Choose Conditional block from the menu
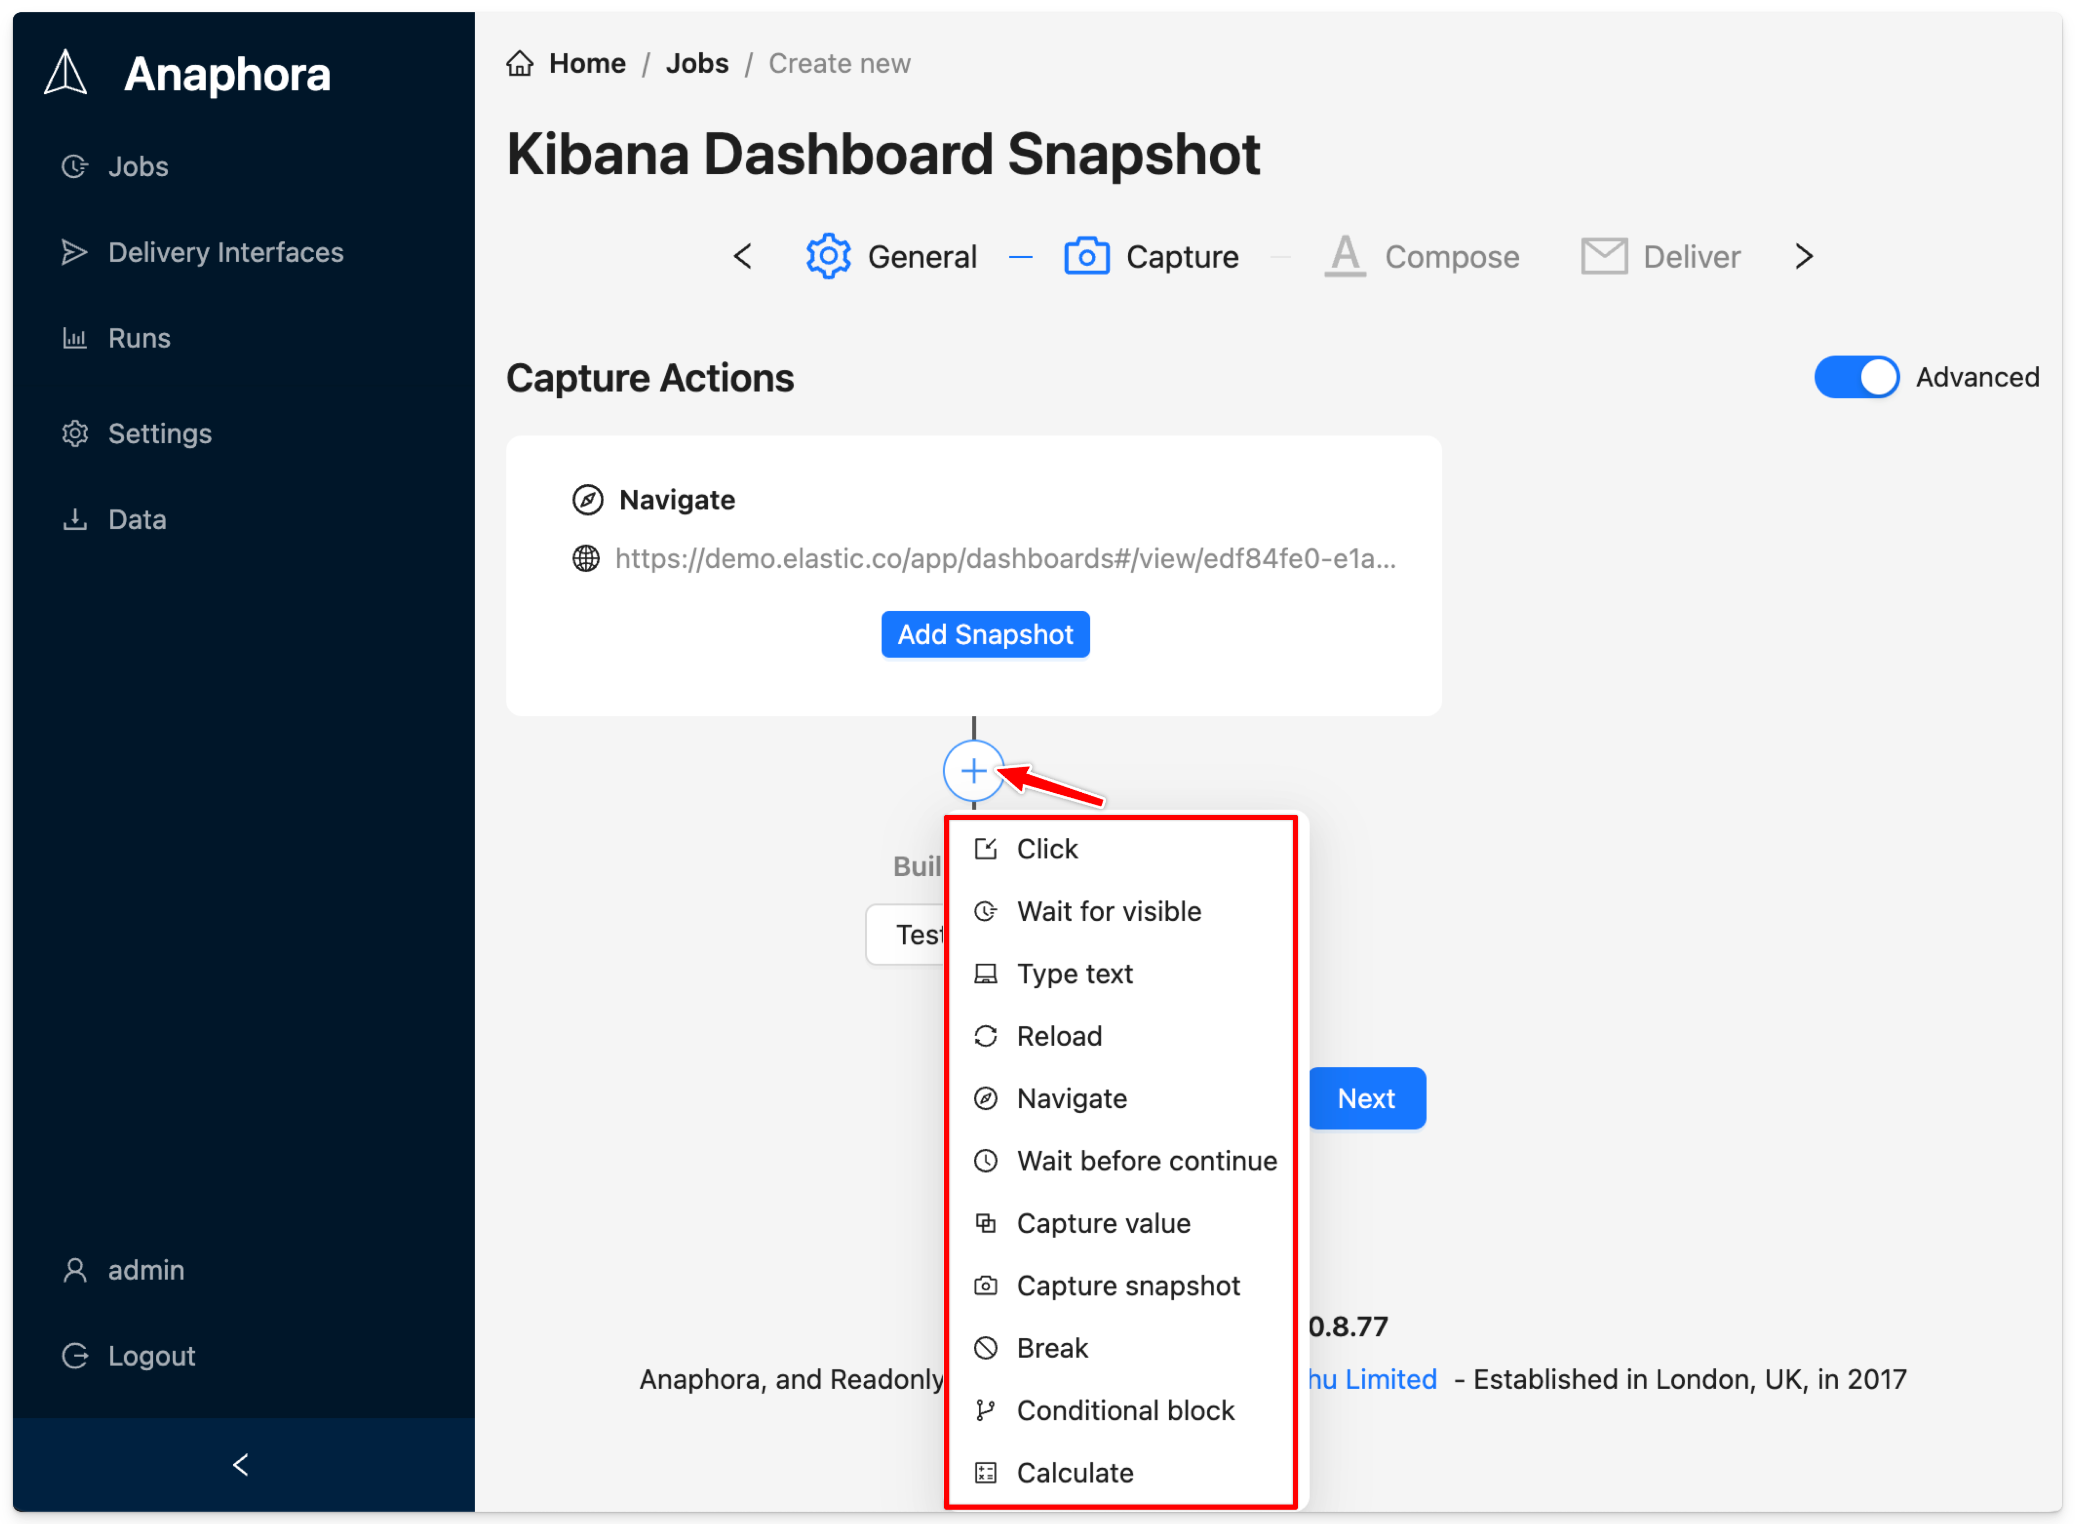2075x1524 pixels. 1126,1410
